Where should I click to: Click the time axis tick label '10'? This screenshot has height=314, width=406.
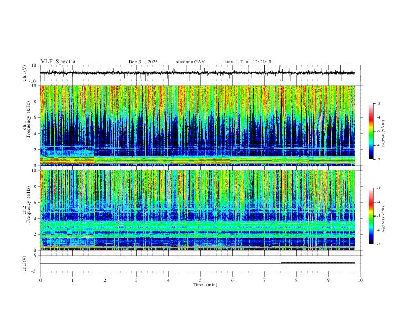[x=360, y=280]
